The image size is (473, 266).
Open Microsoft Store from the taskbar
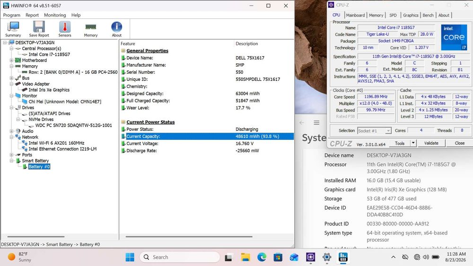click(278, 257)
